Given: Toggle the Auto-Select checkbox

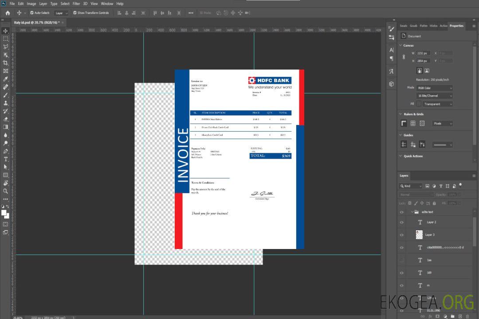Looking at the screenshot, I should pyautogui.click(x=32, y=13).
